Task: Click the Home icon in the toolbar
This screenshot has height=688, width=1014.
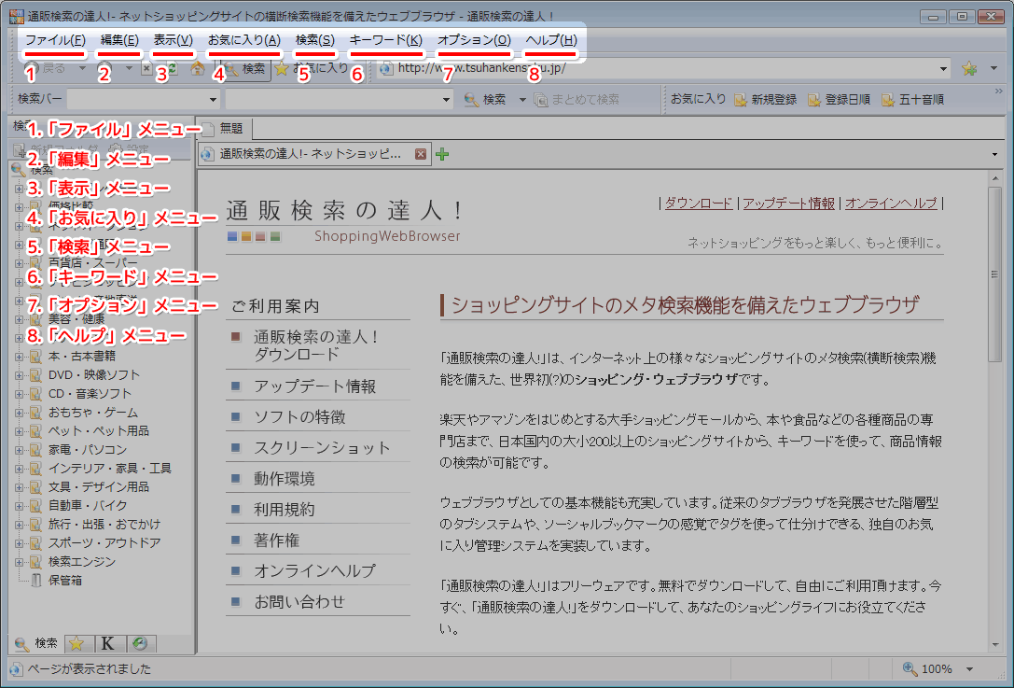Action: (x=197, y=68)
